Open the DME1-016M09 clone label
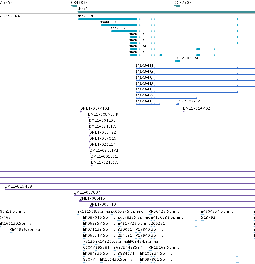255x264 pixels. pos(18,186)
